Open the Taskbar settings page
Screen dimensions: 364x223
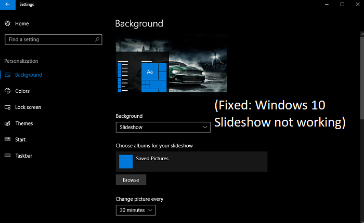click(24, 156)
